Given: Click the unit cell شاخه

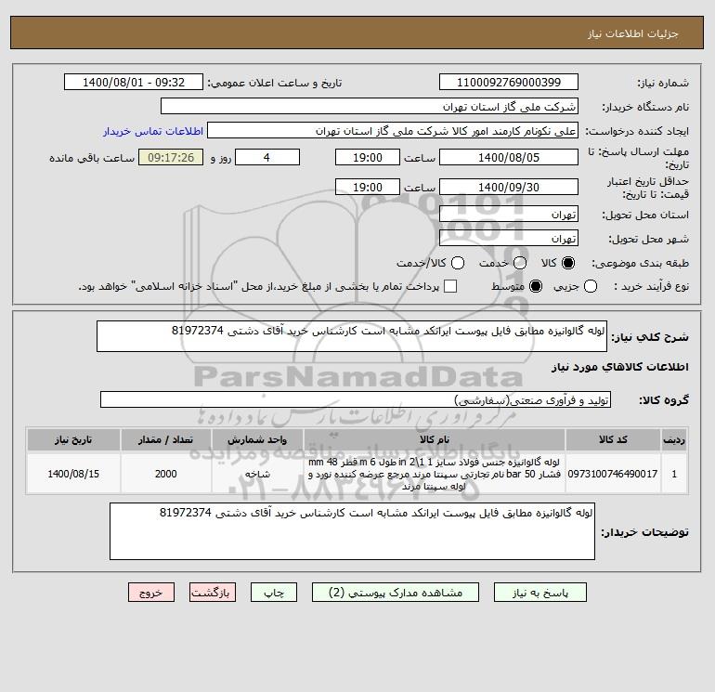Looking at the screenshot, I should [x=257, y=474].
